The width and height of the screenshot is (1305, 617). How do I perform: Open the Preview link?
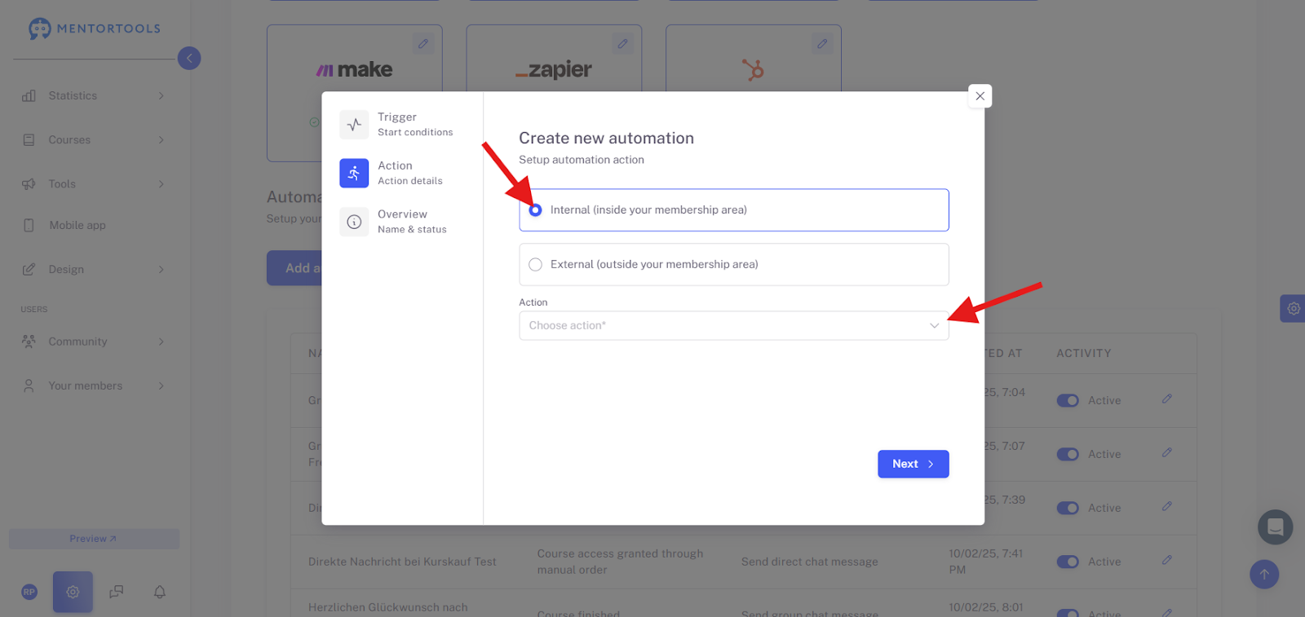coord(94,539)
